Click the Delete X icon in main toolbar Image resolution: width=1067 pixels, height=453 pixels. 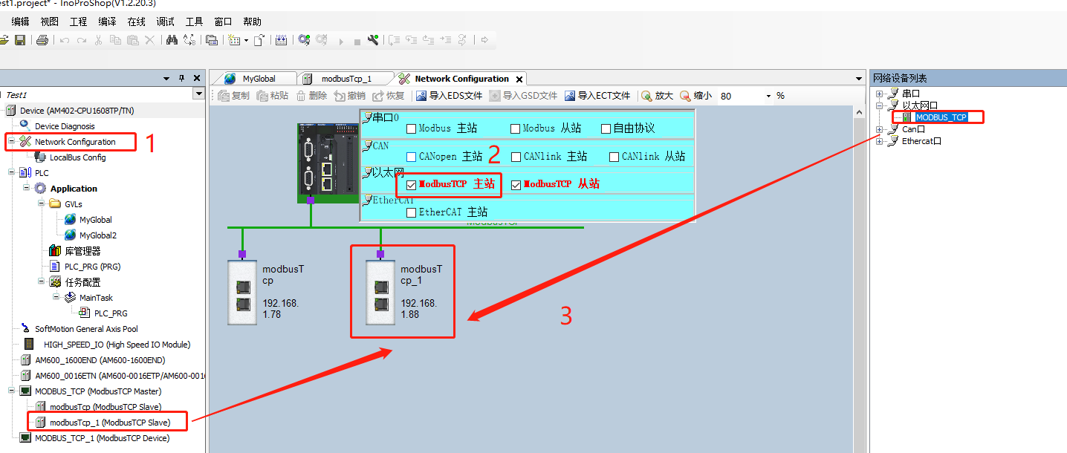pos(150,40)
